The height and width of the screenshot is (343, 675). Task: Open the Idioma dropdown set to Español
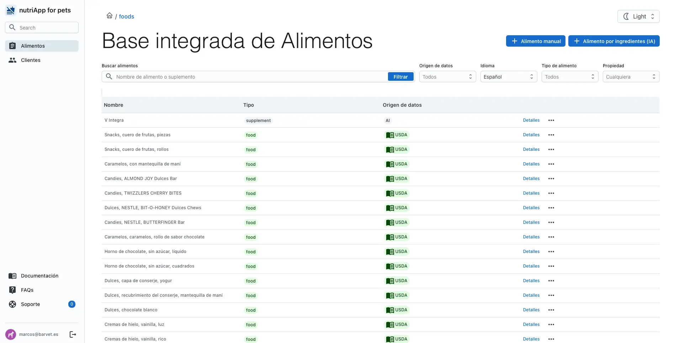click(508, 76)
